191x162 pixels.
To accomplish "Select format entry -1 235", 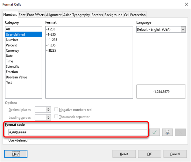I will (89, 29).
